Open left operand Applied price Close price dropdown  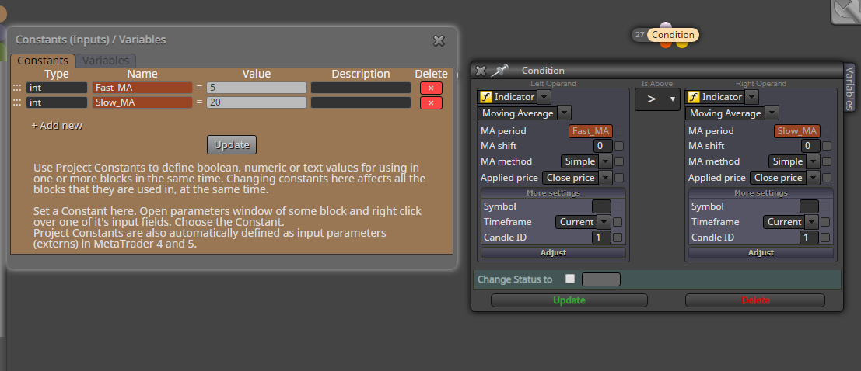577,178
